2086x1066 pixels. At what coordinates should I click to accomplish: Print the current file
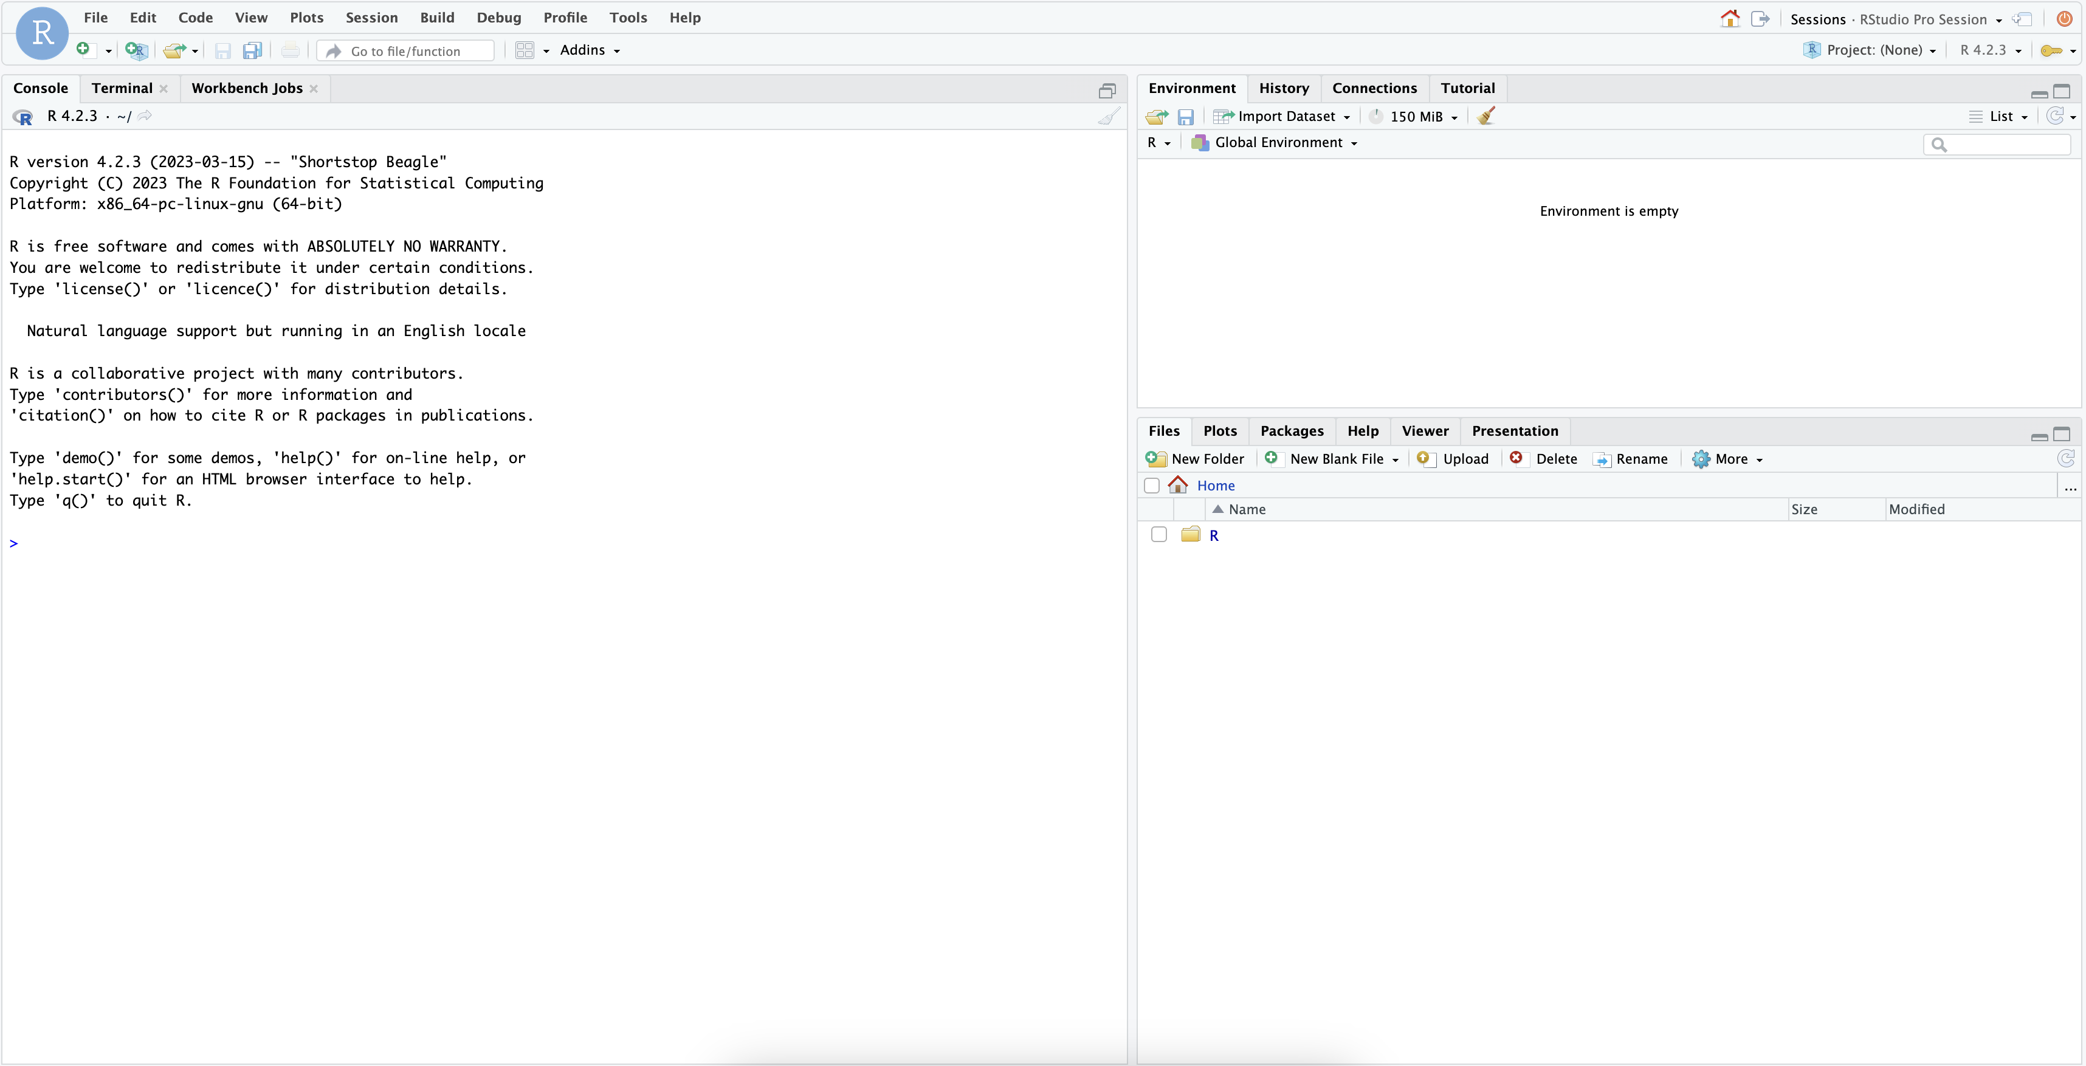tap(289, 50)
